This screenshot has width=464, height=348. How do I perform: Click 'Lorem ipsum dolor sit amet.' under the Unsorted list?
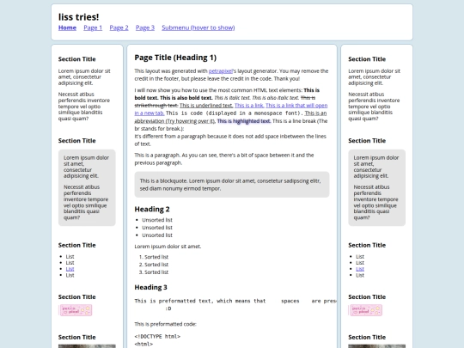(x=168, y=247)
